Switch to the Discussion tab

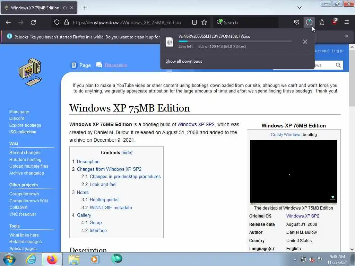[x=112, y=65]
